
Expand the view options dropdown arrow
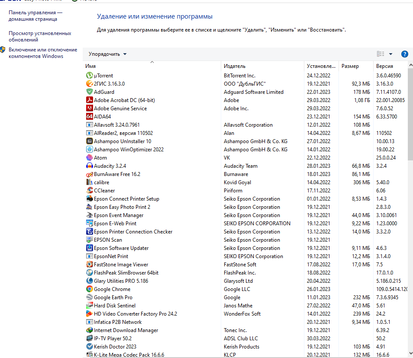390,54
